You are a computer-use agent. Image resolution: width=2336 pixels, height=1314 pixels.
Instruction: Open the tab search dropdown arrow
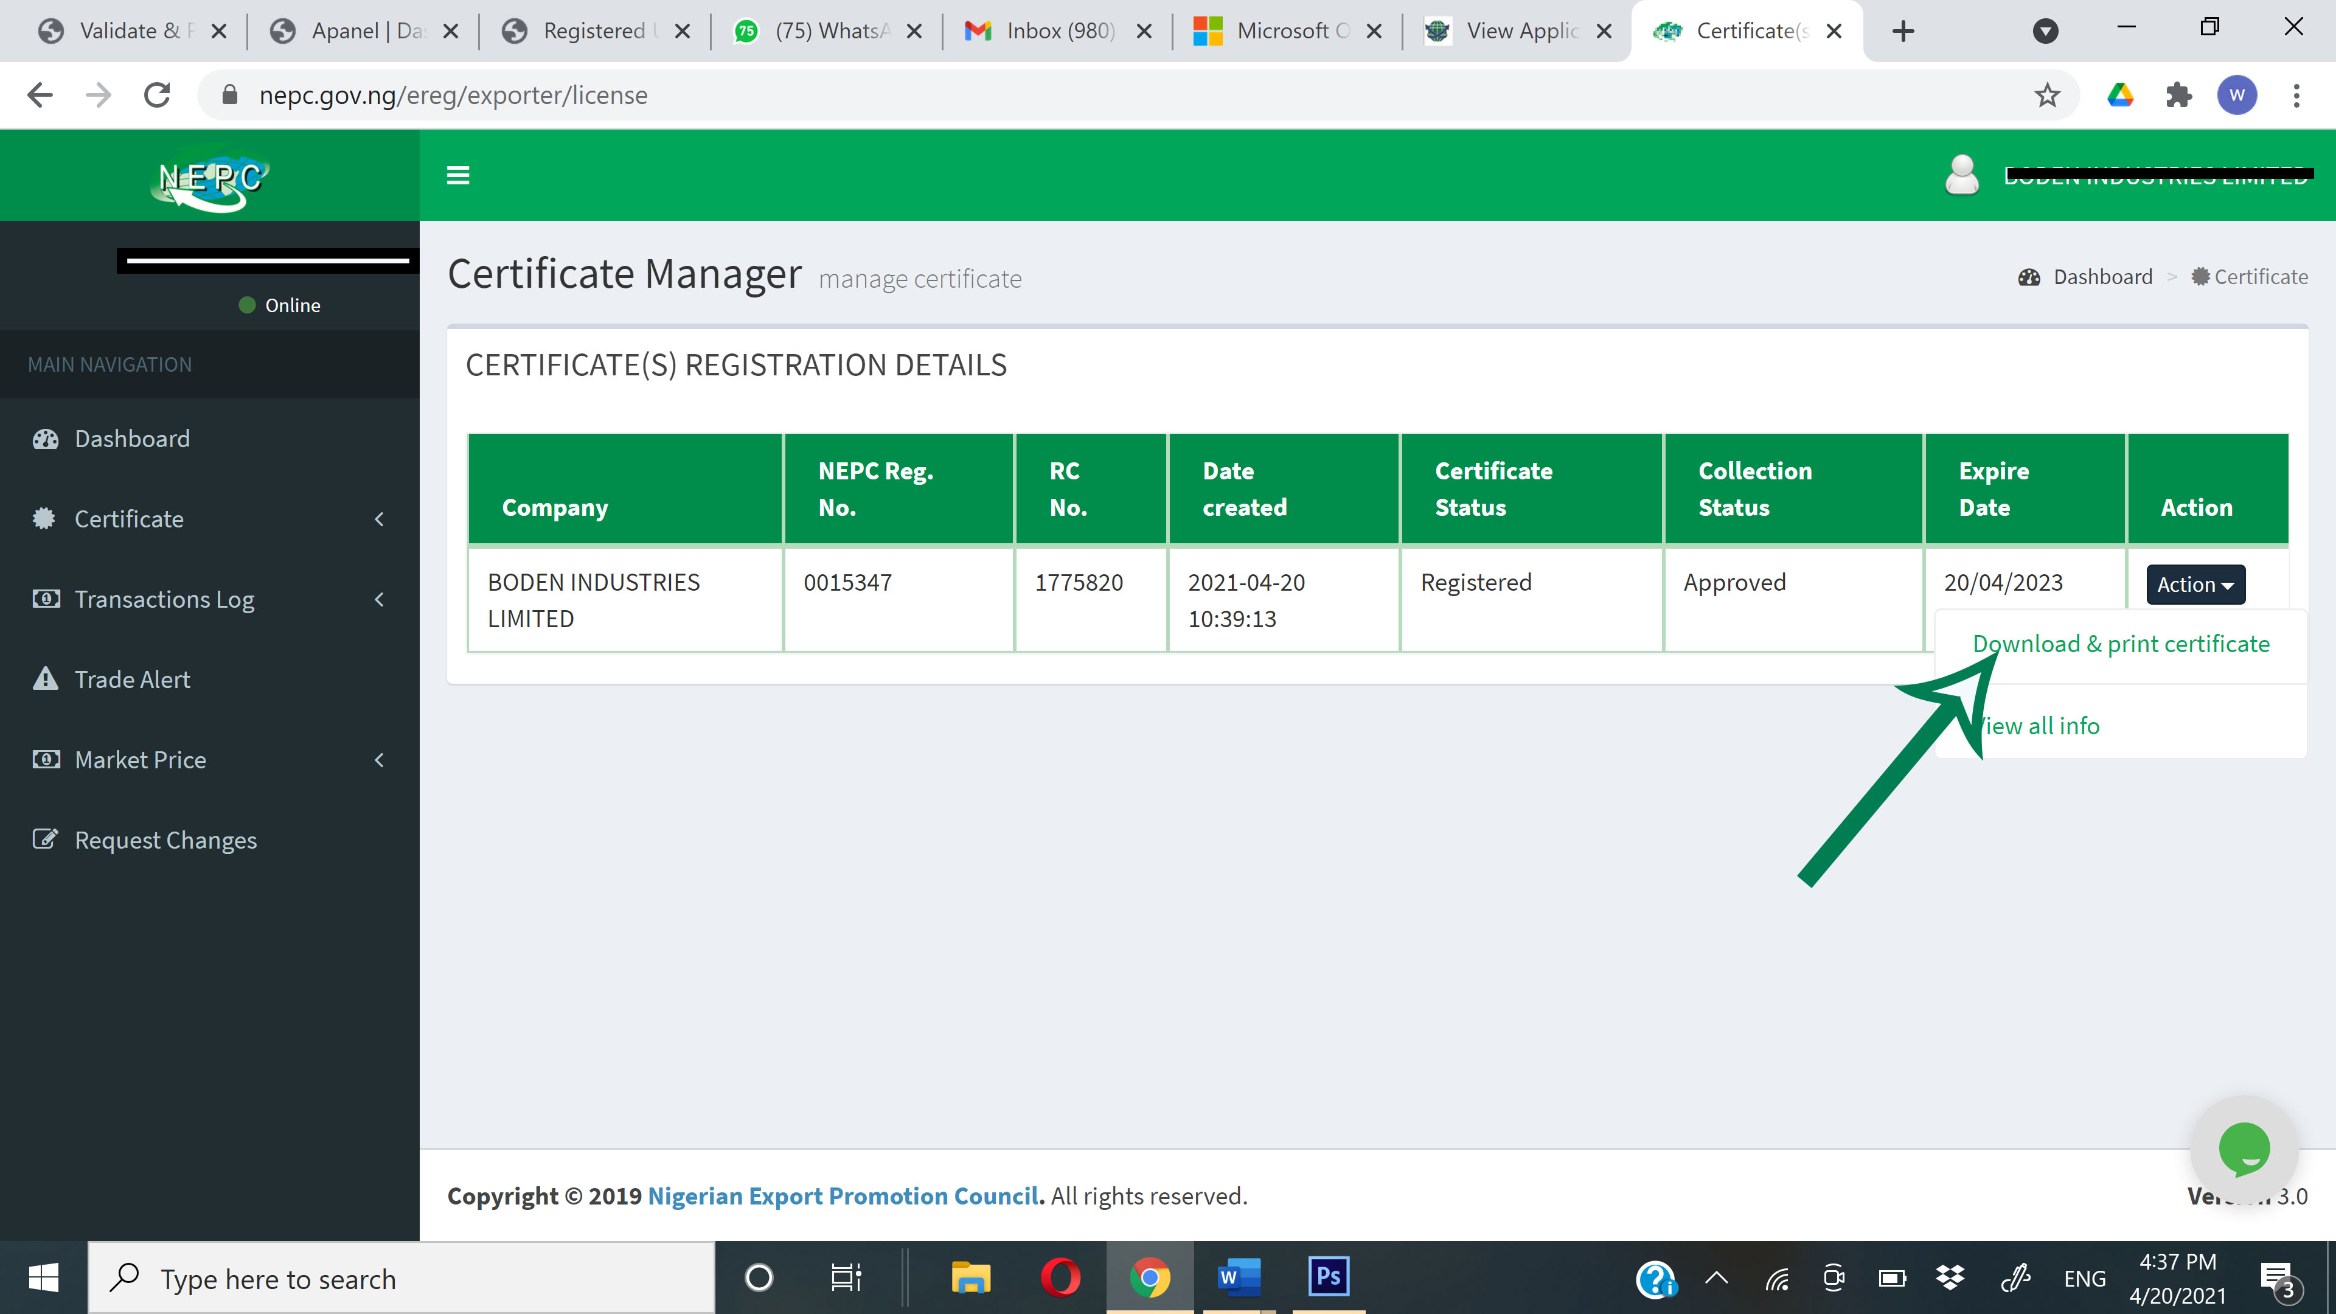[x=2045, y=31]
